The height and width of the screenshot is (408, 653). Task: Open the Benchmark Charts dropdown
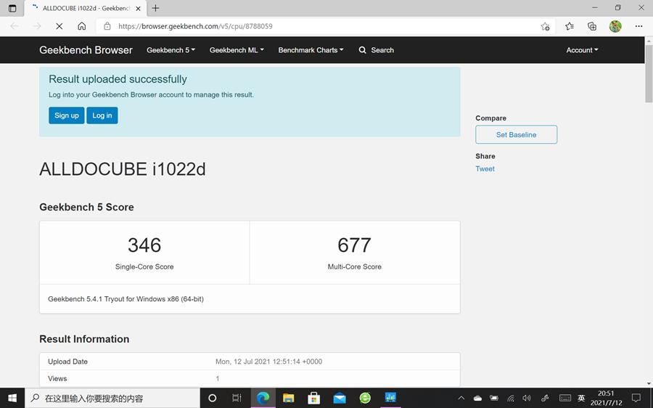click(311, 50)
